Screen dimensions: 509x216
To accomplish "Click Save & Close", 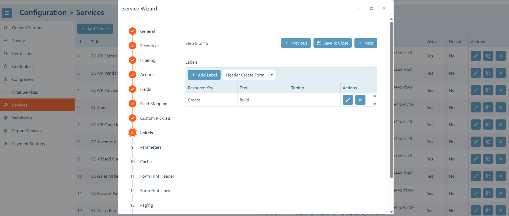I will click(x=332, y=43).
